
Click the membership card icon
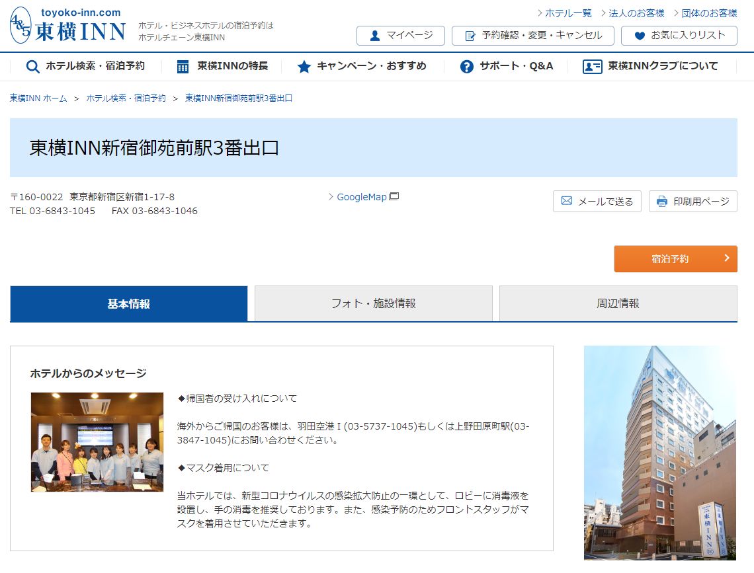592,66
